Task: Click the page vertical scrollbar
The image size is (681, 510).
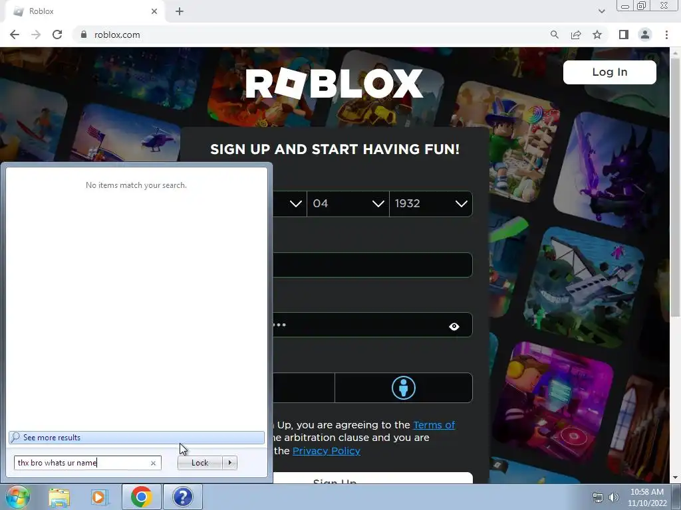Action: pyautogui.click(x=676, y=187)
